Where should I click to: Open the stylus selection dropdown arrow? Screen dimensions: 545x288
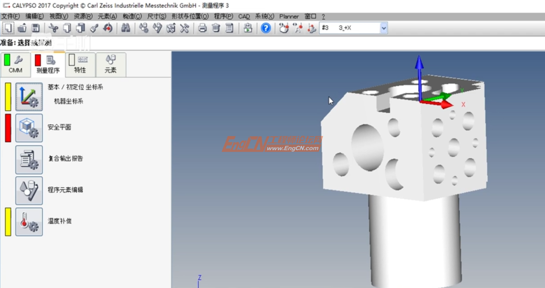383,28
